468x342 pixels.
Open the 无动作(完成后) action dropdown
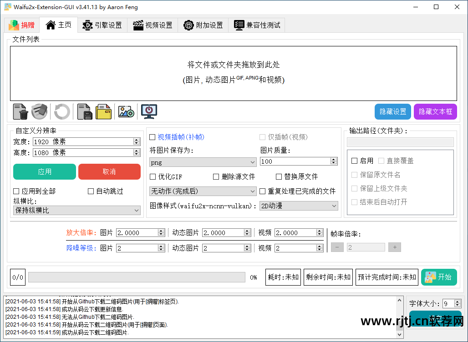point(203,191)
